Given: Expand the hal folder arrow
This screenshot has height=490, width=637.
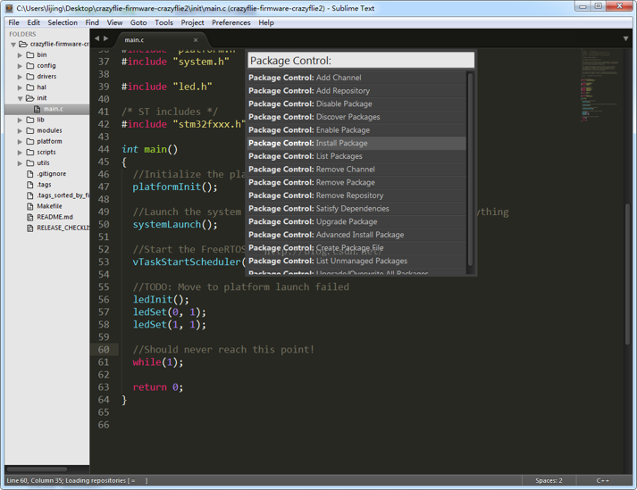Looking at the screenshot, I should click(x=20, y=87).
